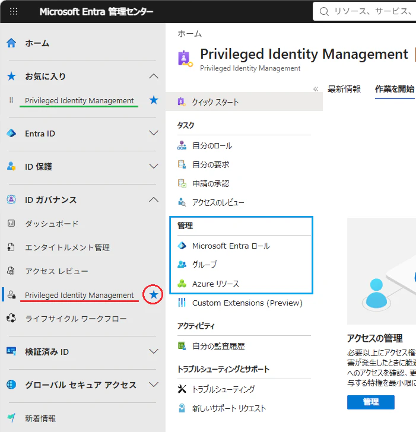Screen dimensions: 416x432
Task: Click the ダッシュボード icon
Action: (x=11, y=223)
